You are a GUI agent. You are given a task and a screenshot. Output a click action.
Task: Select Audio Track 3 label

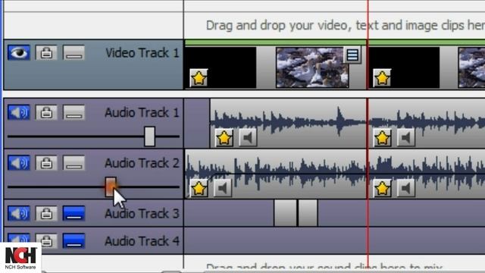[x=142, y=214]
